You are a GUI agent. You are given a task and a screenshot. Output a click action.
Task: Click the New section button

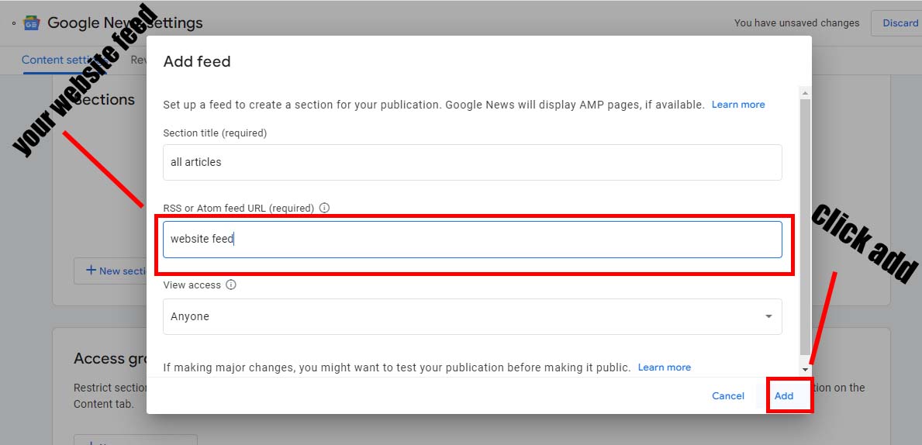tap(111, 271)
